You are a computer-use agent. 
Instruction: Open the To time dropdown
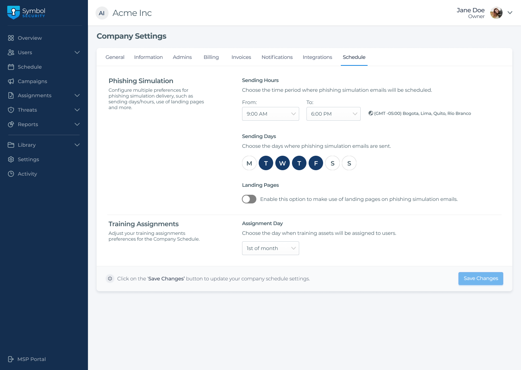[334, 114]
